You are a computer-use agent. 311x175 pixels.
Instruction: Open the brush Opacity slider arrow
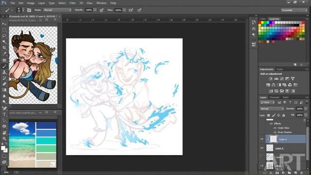click(x=95, y=10)
